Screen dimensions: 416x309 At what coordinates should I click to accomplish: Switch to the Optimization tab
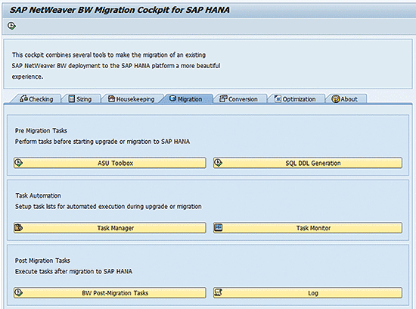click(x=295, y=99)
